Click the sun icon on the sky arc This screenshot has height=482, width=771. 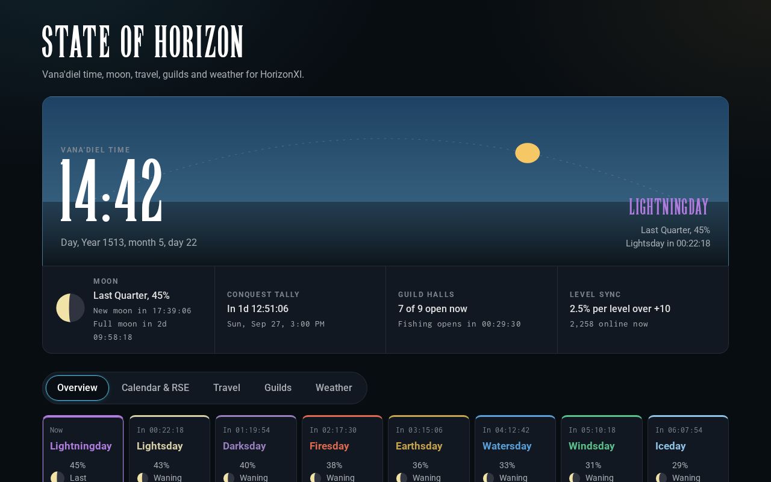[528, 153]
